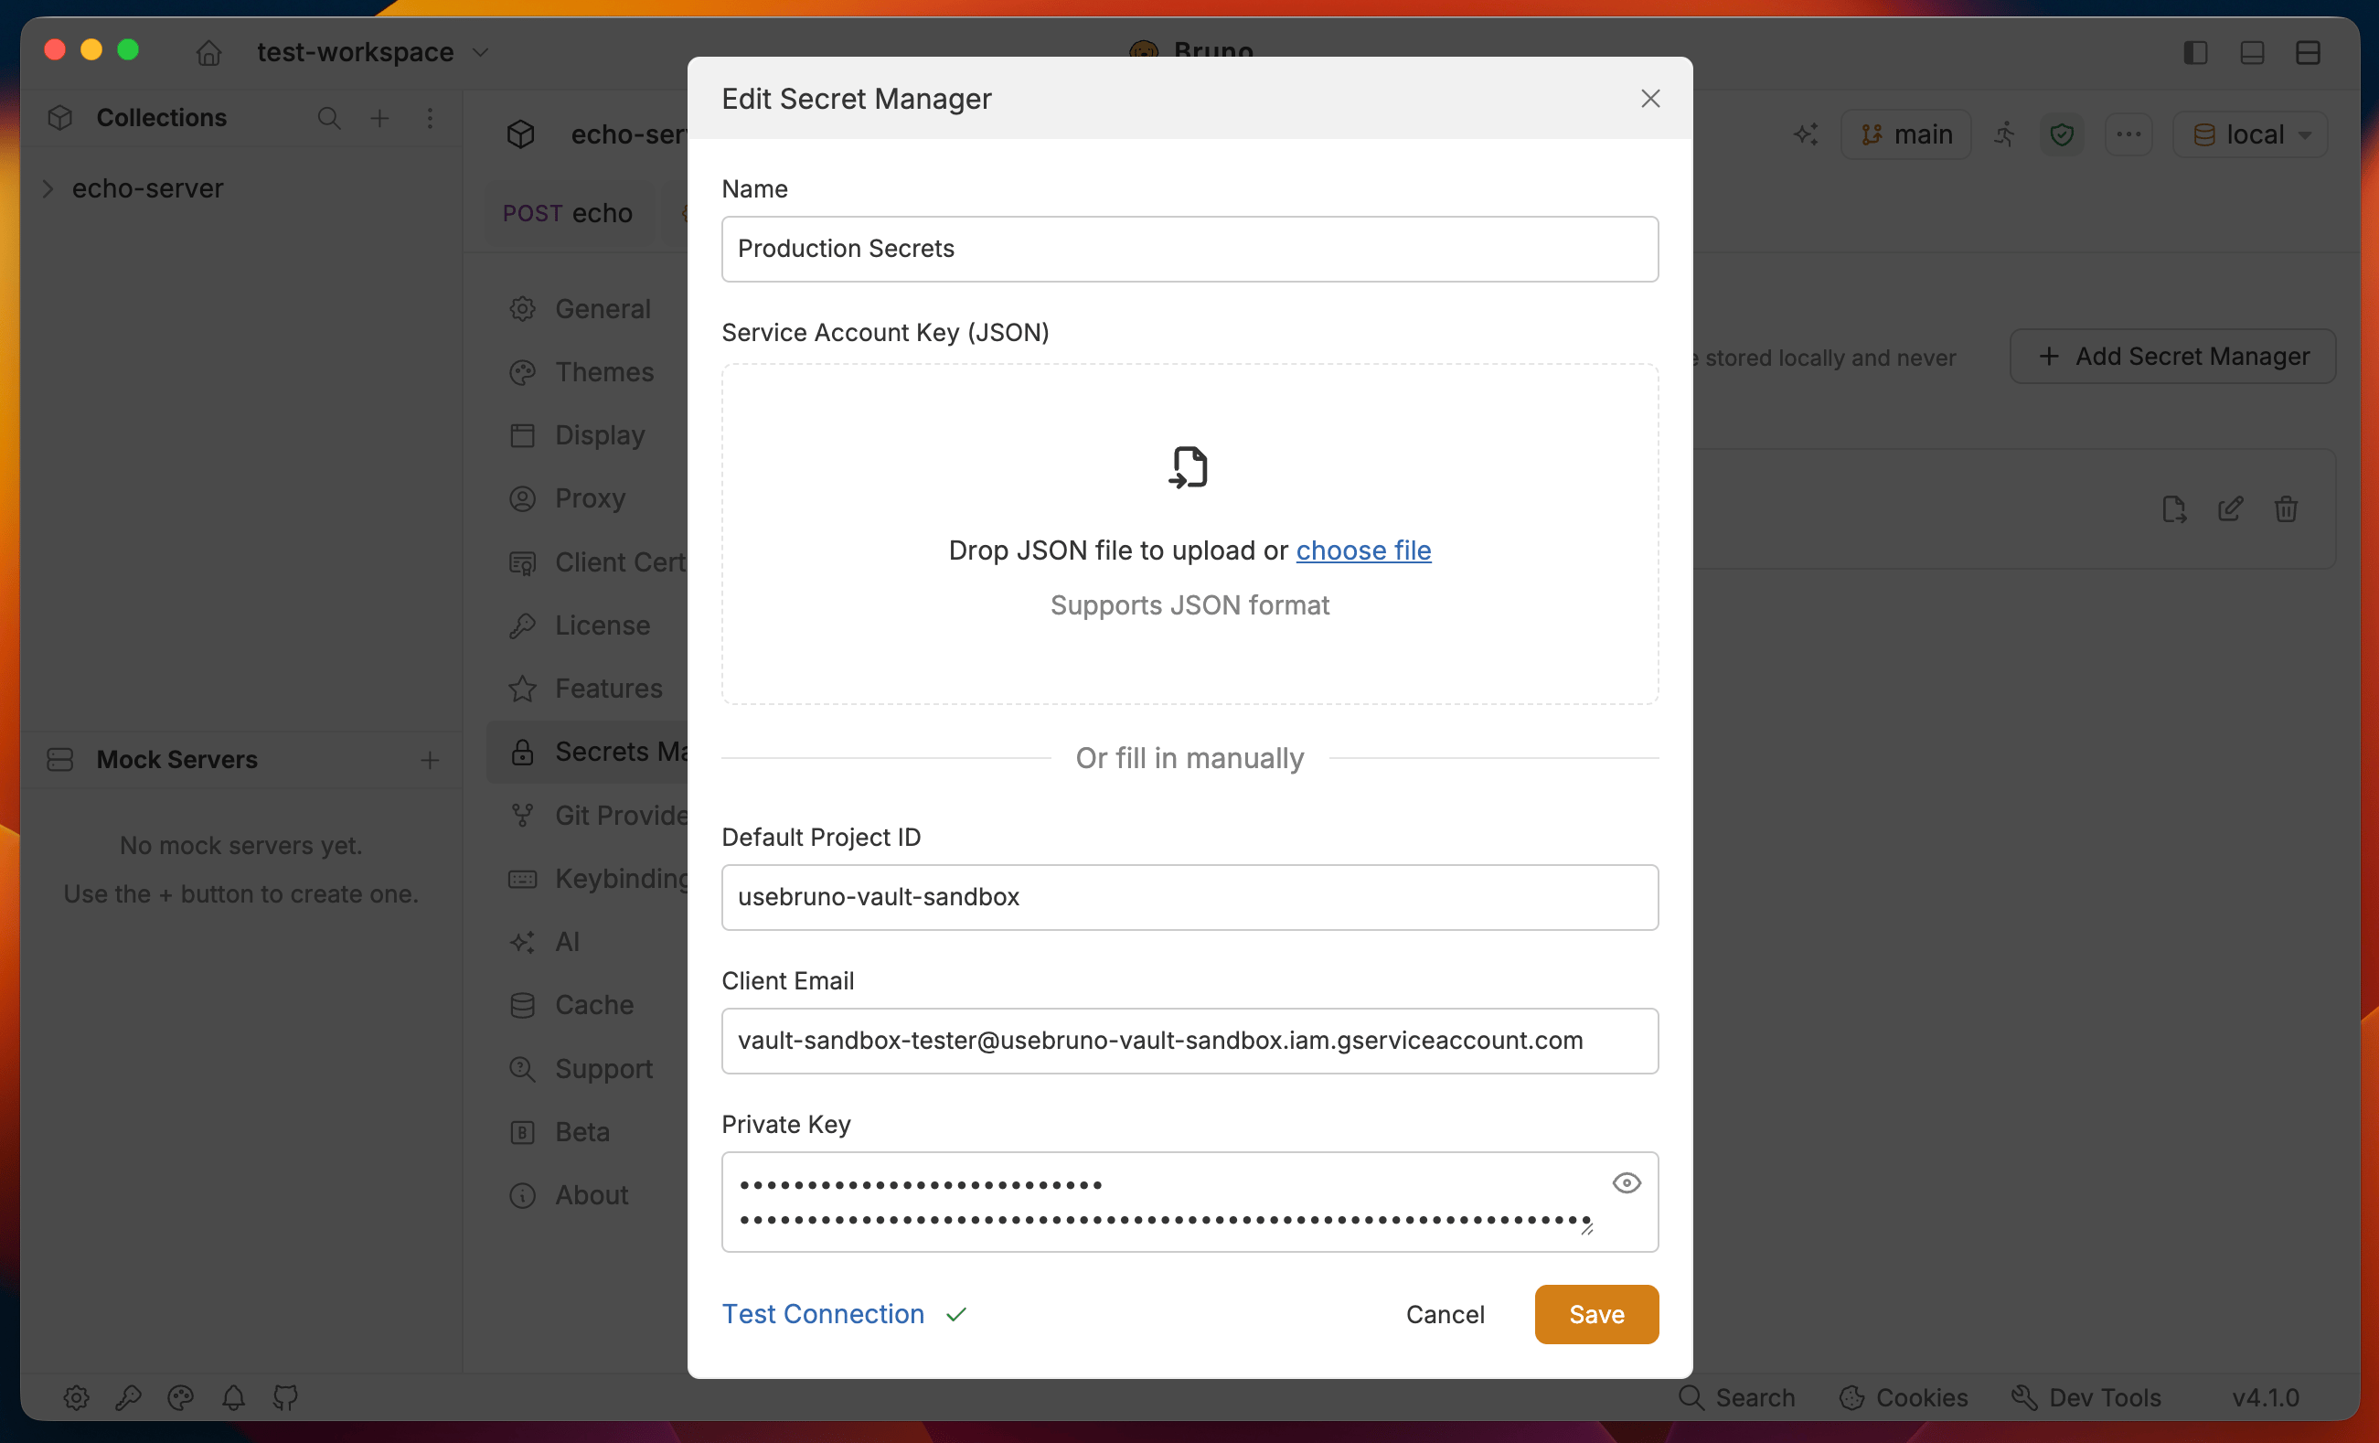Open Proxy preferences section

click(x=569, y=498)
